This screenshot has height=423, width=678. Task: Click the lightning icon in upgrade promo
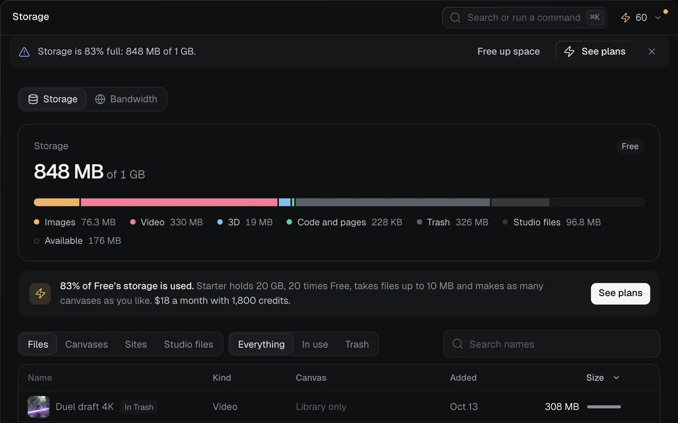point(40,294)
